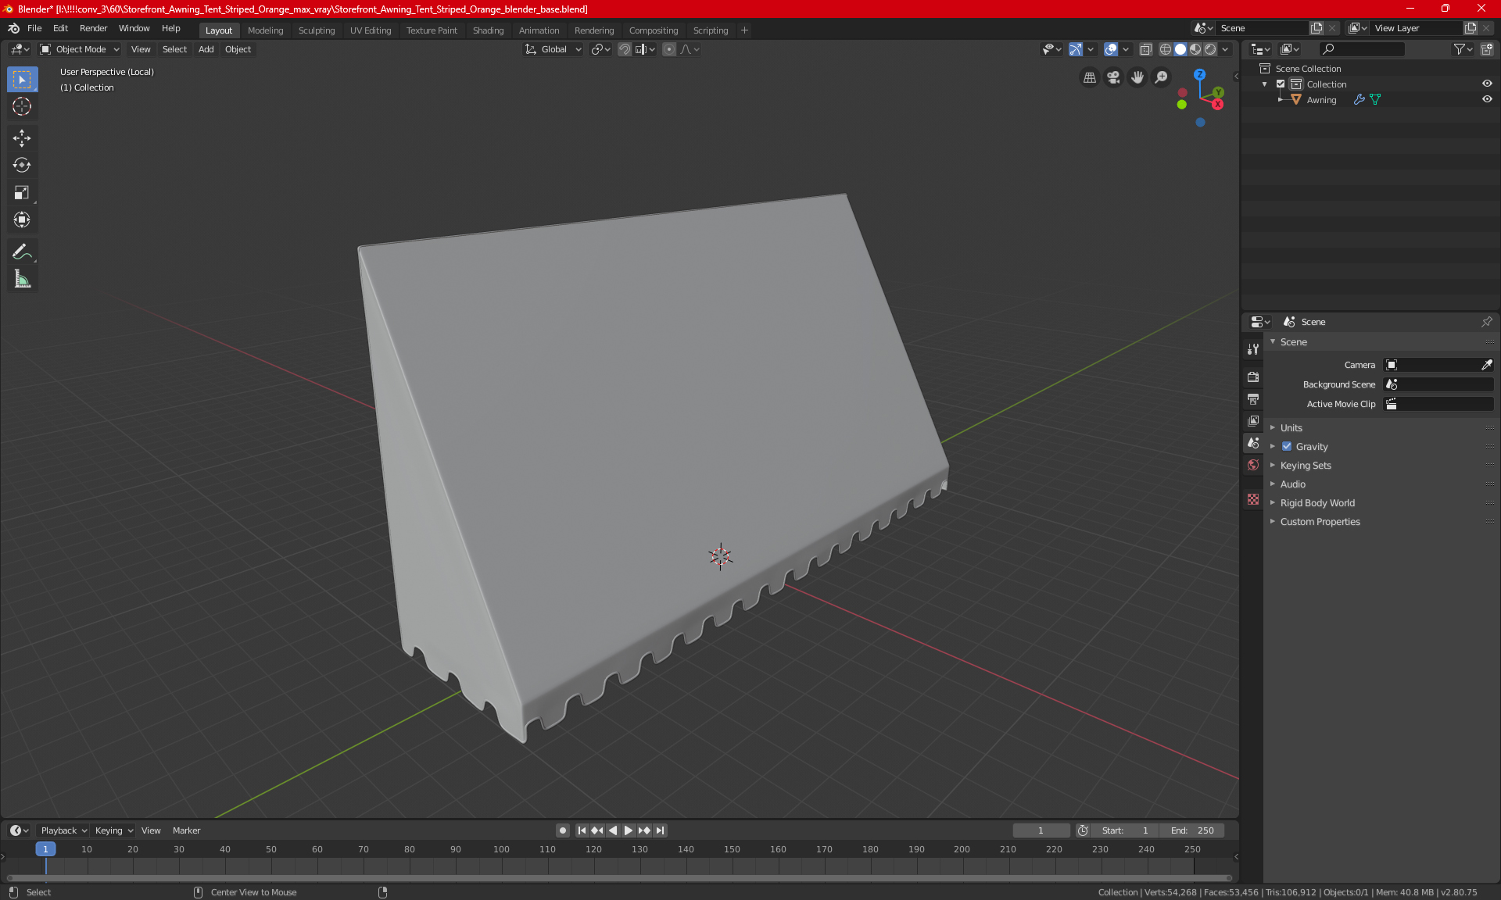Open the Keying dropdown in timeline
The width and height of the screenshot is (1501, 900).
click(x=114, y=830)
